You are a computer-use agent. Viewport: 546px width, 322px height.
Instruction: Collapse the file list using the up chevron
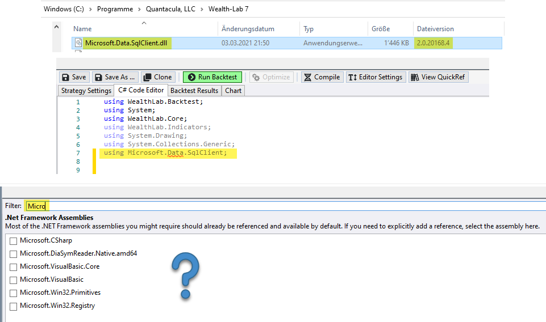pyautogui.click(x=56, y=27)
